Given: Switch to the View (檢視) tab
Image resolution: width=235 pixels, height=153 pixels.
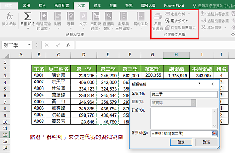Looking at the screenshot, I should tap(129, 6).
